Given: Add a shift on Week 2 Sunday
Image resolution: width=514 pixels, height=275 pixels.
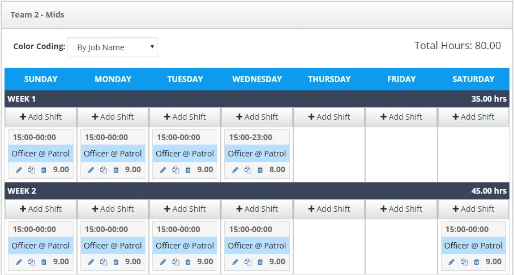Looking at the screenshot, I should 41,208.
